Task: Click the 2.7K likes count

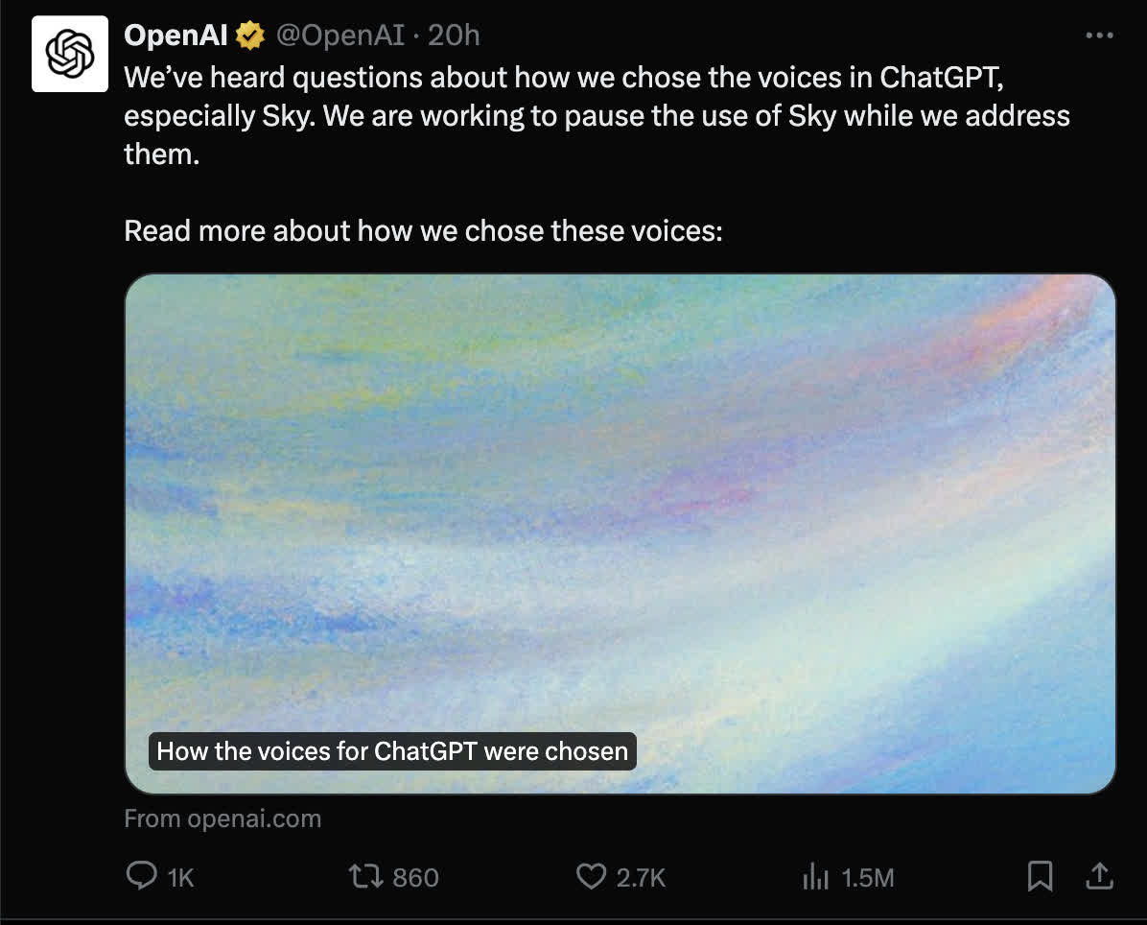Action: click(x=641, y=877)
